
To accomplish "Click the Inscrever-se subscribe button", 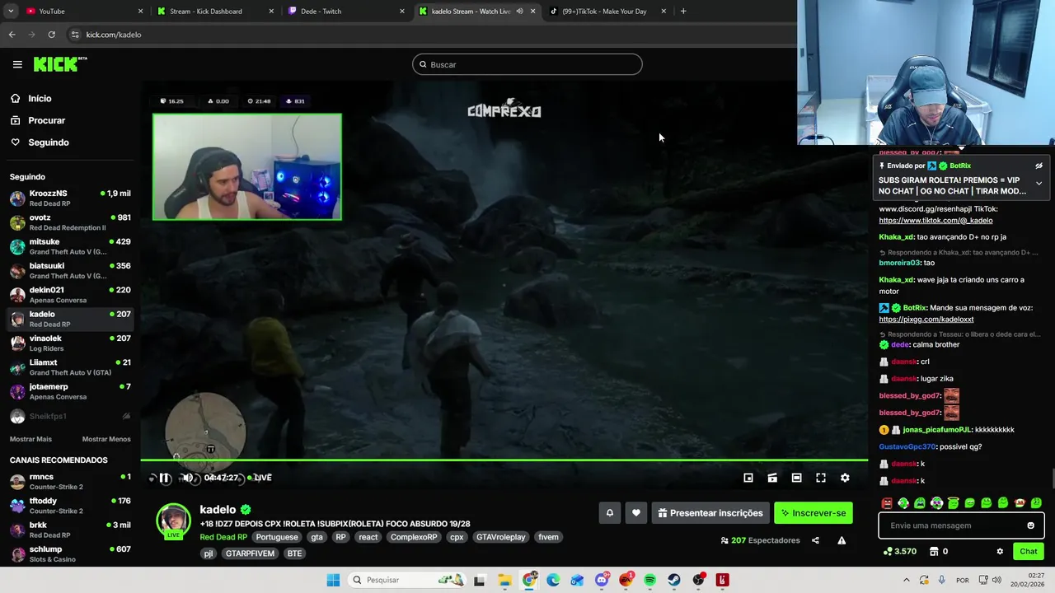I will coord(814,513).
